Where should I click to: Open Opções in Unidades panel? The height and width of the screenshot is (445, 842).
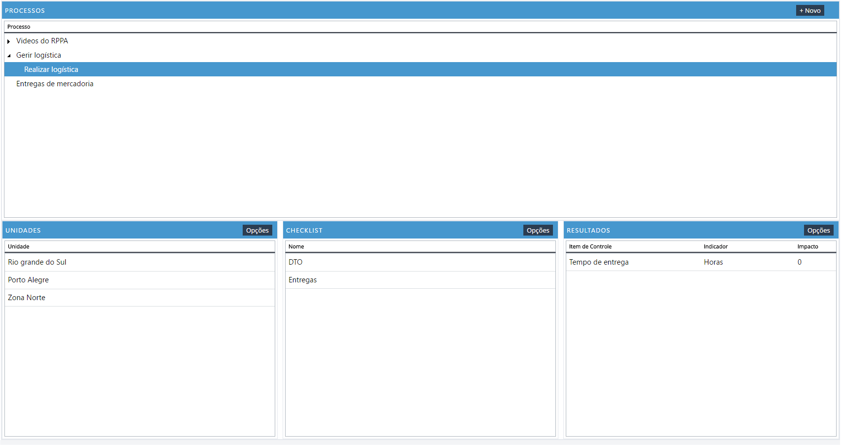pyautogui.click(x=257, y=230)
